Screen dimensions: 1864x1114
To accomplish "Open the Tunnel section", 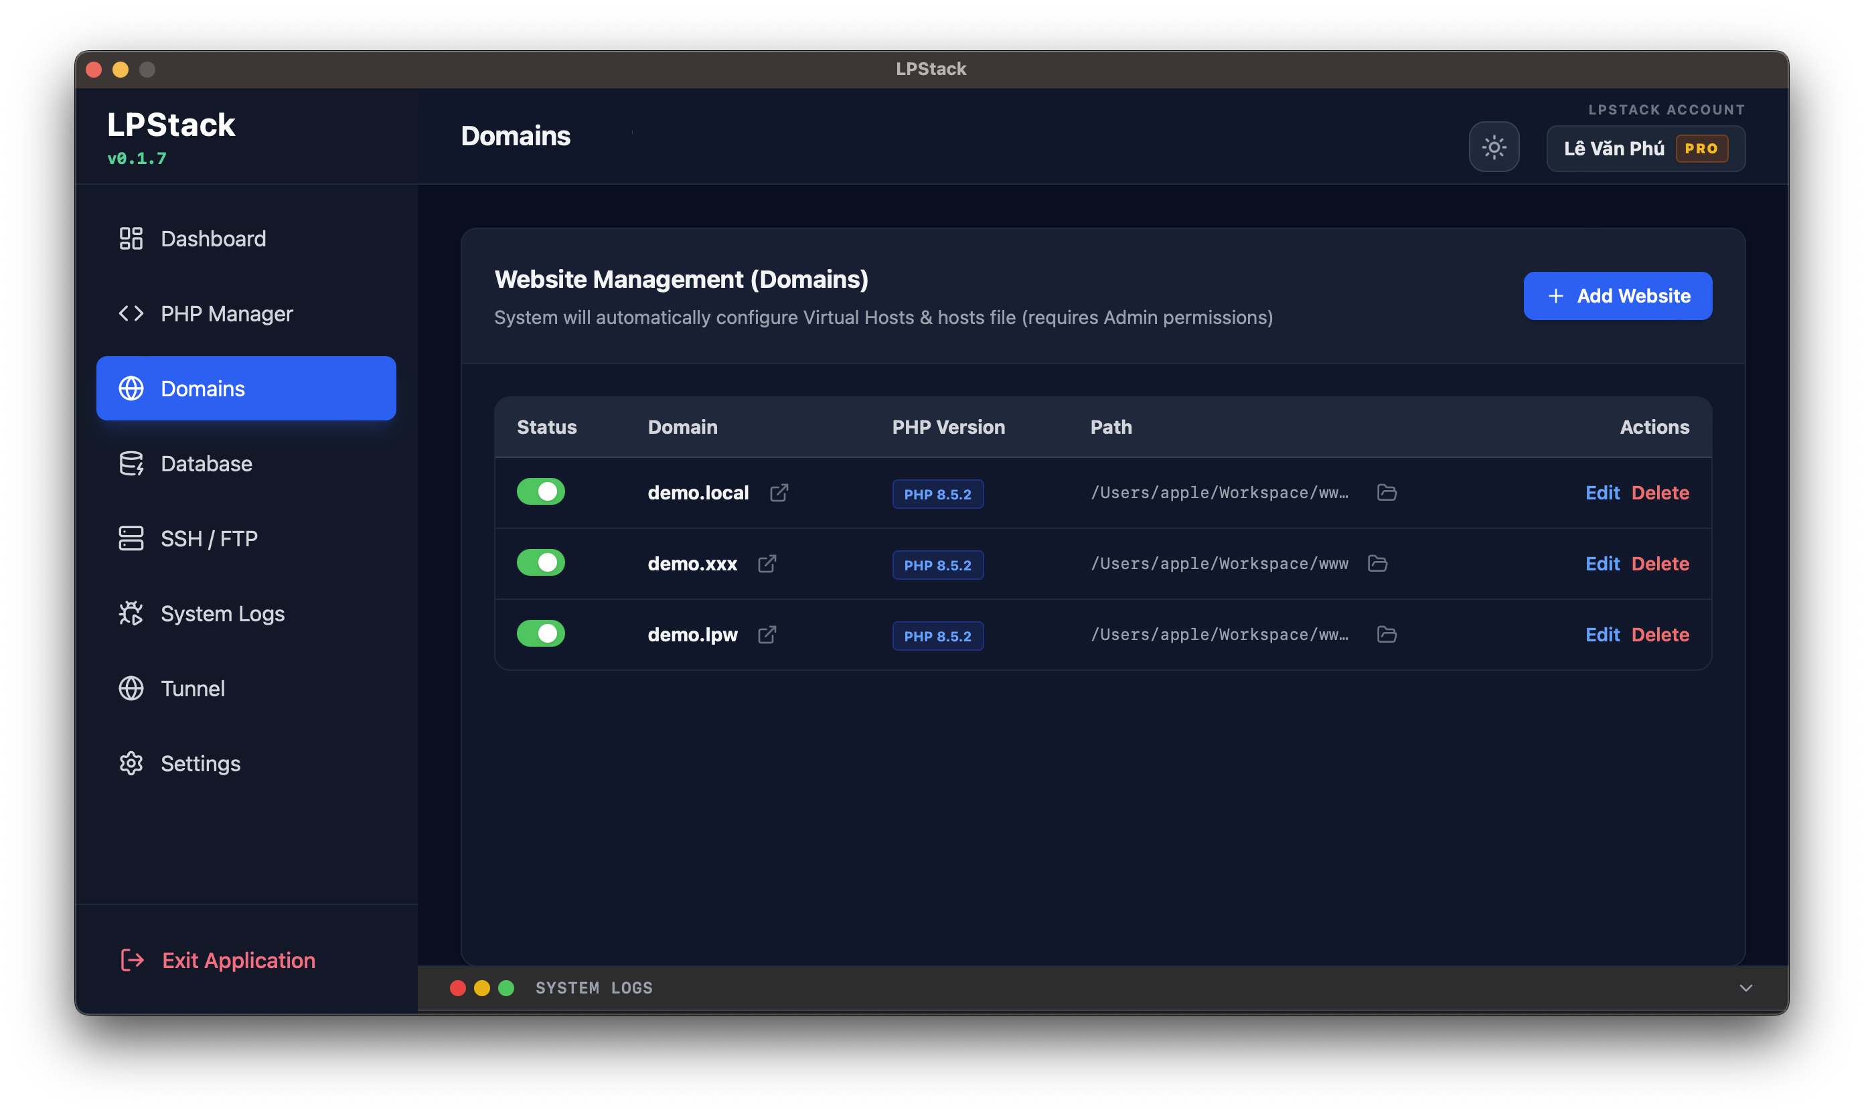I will [192, 688].
